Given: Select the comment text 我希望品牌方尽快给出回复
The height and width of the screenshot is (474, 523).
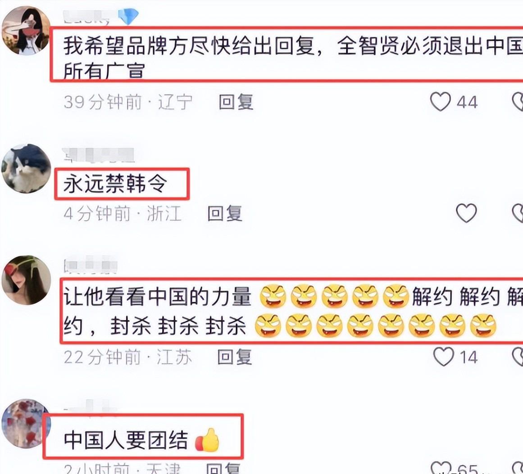Looking at the screenshot, I should coord(189,46).
